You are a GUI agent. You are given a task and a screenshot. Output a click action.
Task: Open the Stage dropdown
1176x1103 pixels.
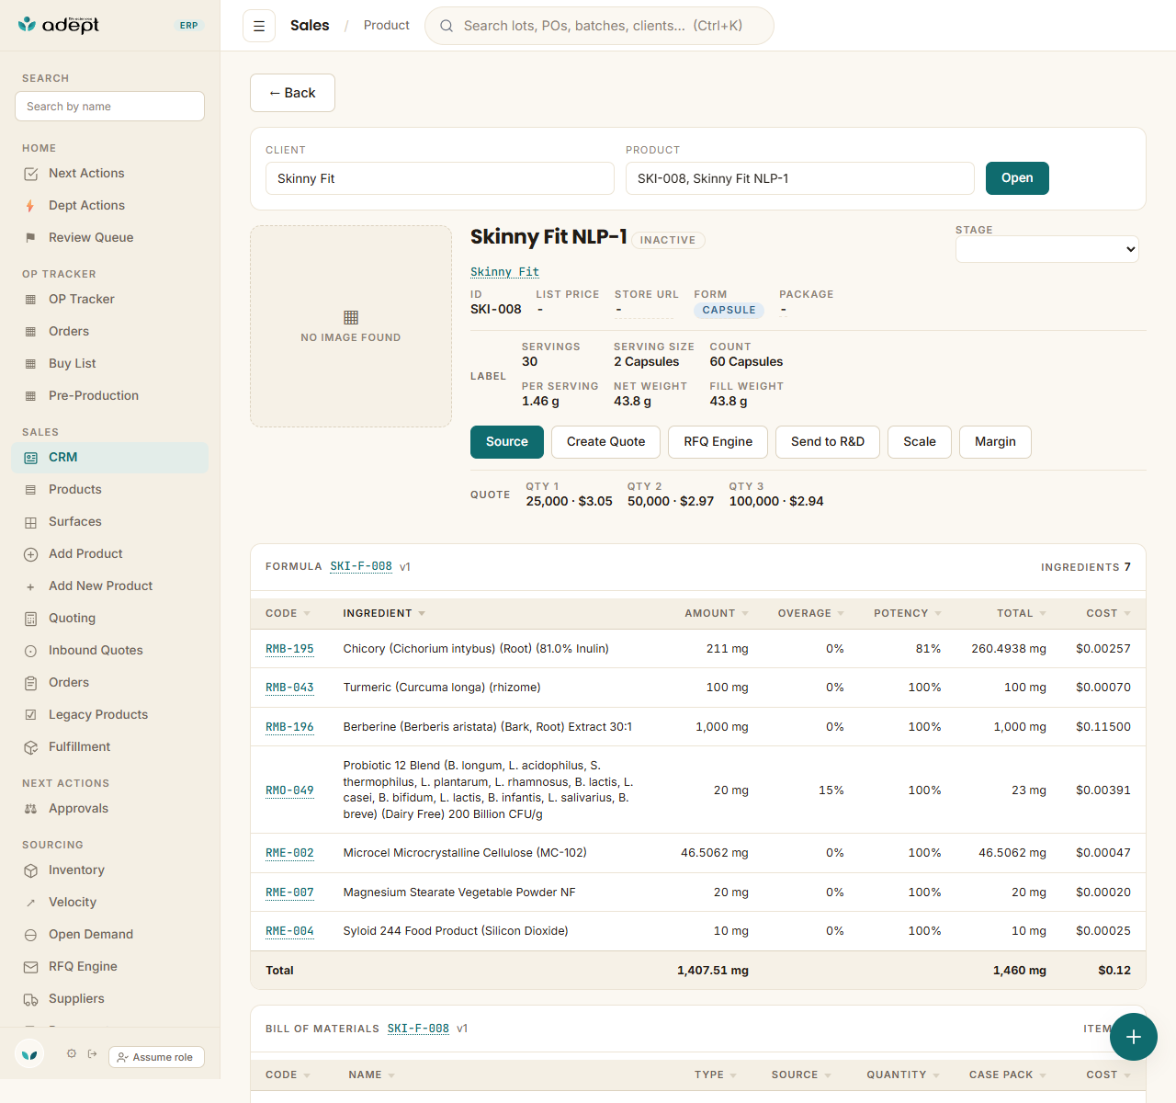(1047, 249)
